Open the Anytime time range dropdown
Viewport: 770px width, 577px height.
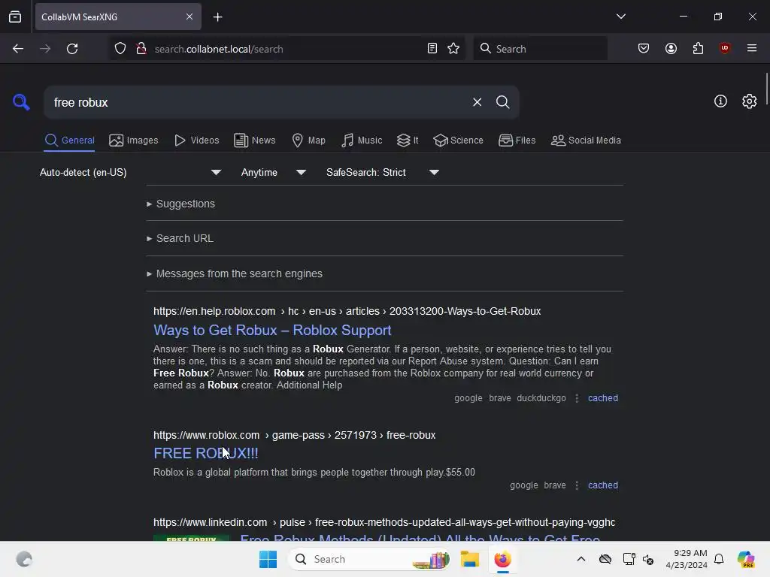coord(274,172)
